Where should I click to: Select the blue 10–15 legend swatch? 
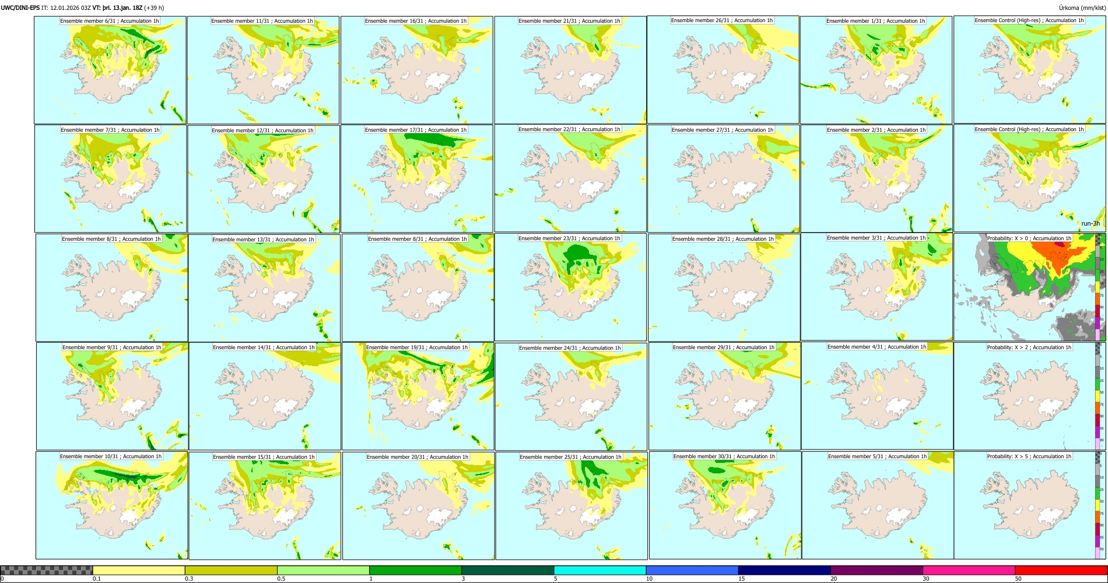coord(692,570)
